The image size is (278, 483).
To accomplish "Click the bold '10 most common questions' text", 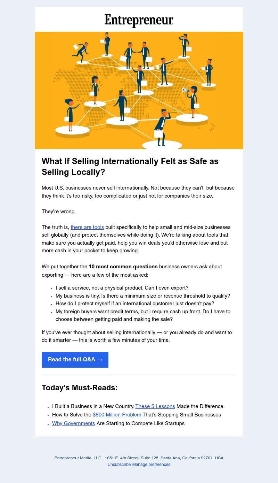I will 123,267.
